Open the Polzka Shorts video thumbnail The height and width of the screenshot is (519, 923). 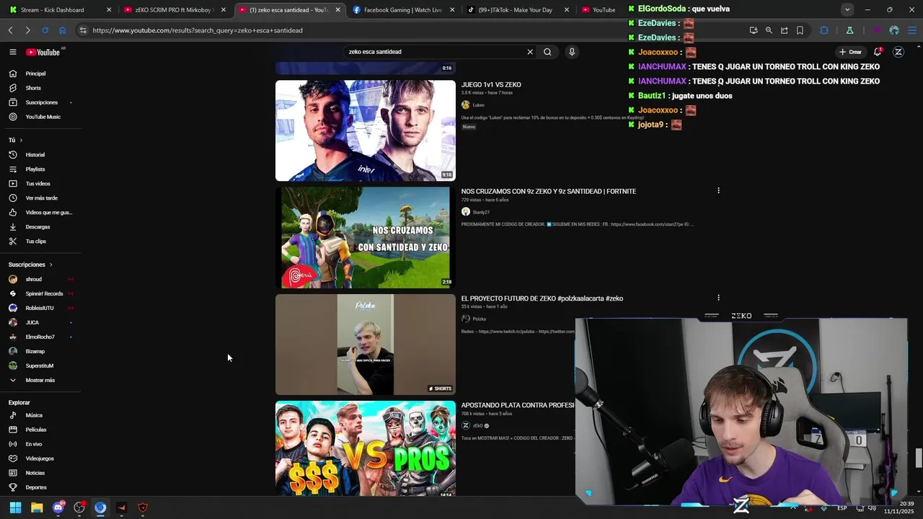click(366, 345)
